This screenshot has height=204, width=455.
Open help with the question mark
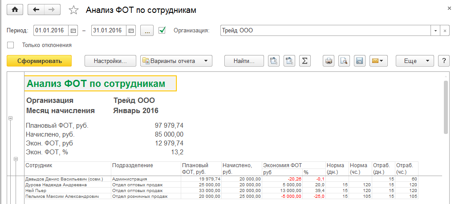(x=444, y=61)
